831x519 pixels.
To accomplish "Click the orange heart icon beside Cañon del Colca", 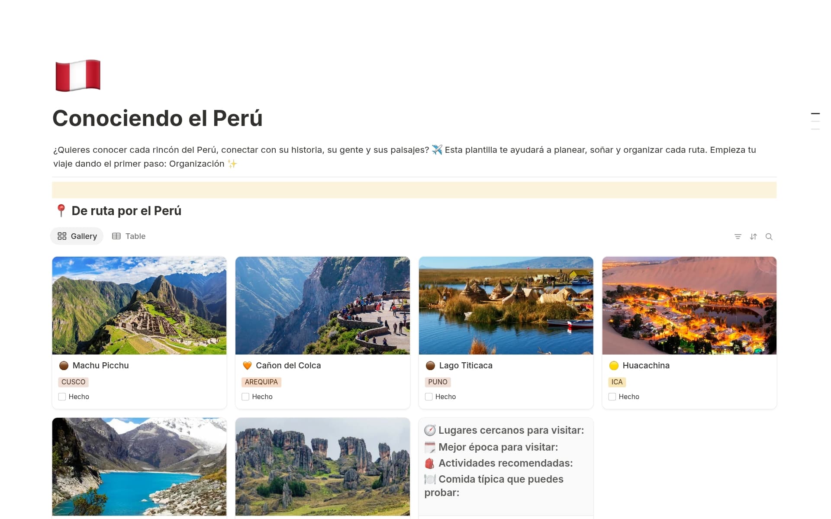I will tap(247, 365).
